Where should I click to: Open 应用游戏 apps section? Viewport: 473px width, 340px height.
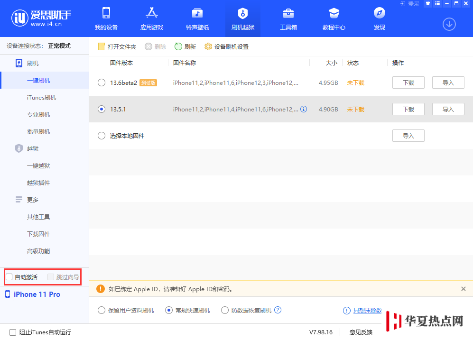pyautogui.click(x=152, y=18)
